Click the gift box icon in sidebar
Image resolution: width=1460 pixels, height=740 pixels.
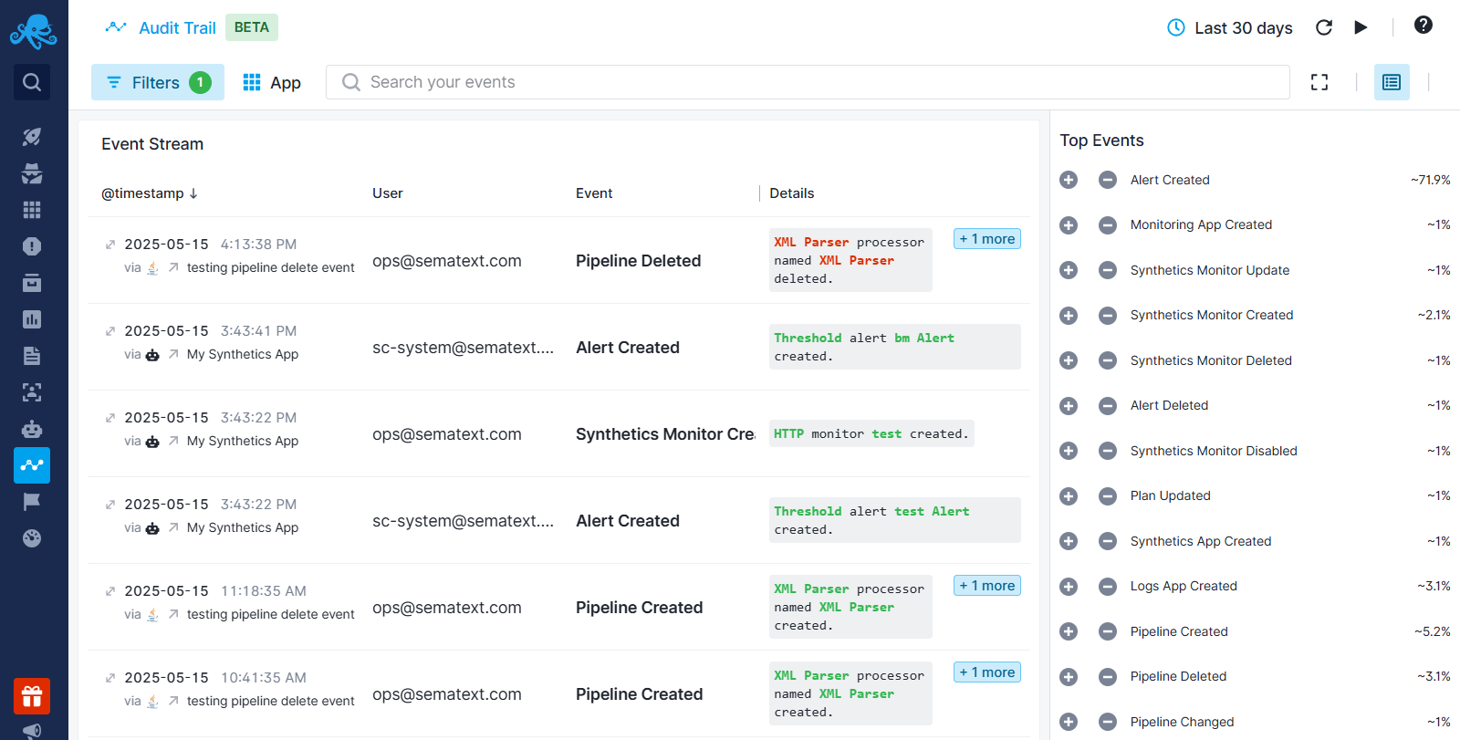tap(32, 697)
